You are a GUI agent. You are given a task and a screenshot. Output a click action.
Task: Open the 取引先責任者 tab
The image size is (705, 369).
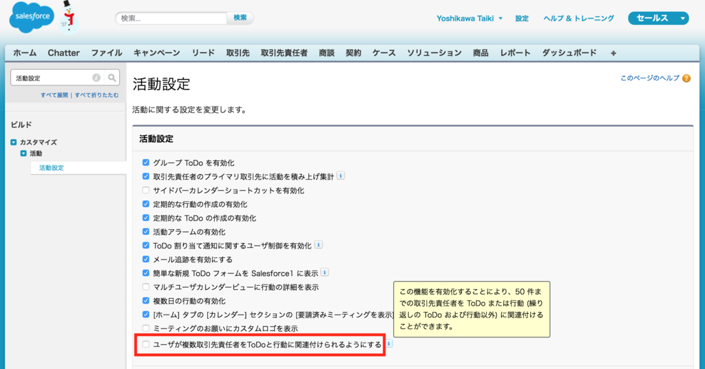tap(284, 53)
